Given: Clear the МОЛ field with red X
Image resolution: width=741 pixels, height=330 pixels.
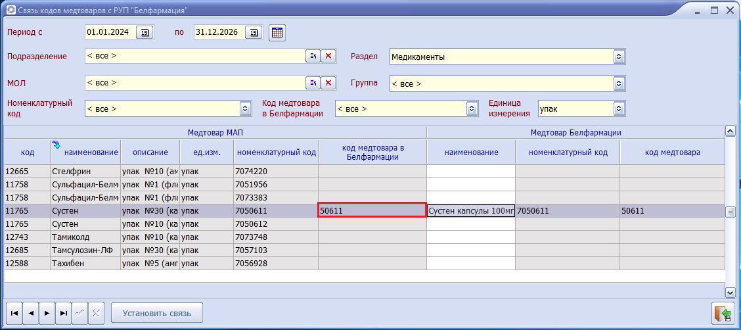Looking at the screenshot, I should tap(328, 83).
